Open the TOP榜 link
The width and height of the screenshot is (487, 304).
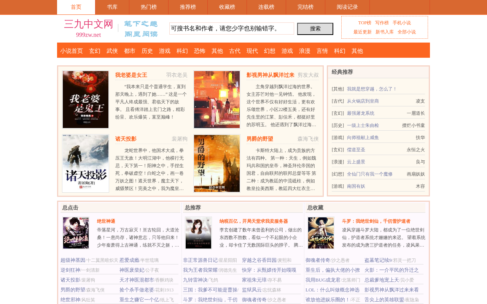click(364, 23)
